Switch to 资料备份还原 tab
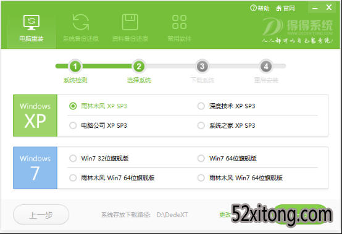342x234 pixels. pyautogui.click(x=130, y=28)
